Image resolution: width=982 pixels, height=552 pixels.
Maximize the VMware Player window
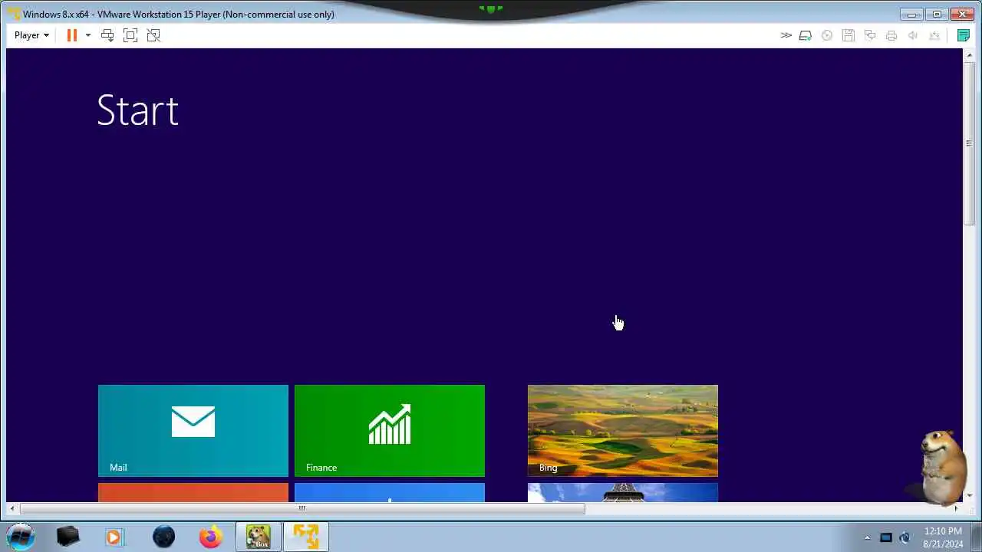point(937,14)
